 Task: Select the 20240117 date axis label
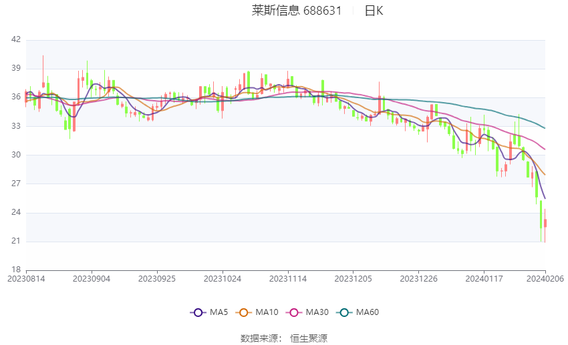point(484,279)
